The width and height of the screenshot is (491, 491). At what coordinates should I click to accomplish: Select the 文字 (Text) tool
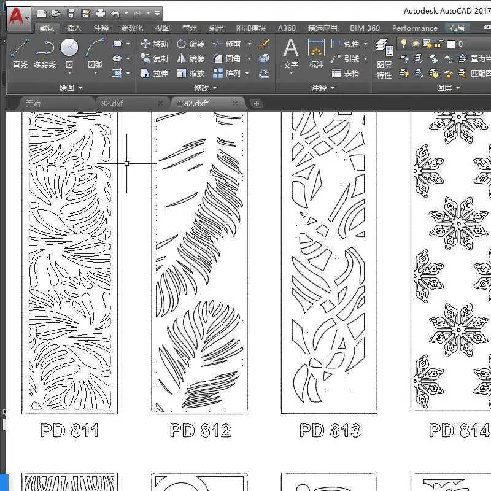coord(291,54)
